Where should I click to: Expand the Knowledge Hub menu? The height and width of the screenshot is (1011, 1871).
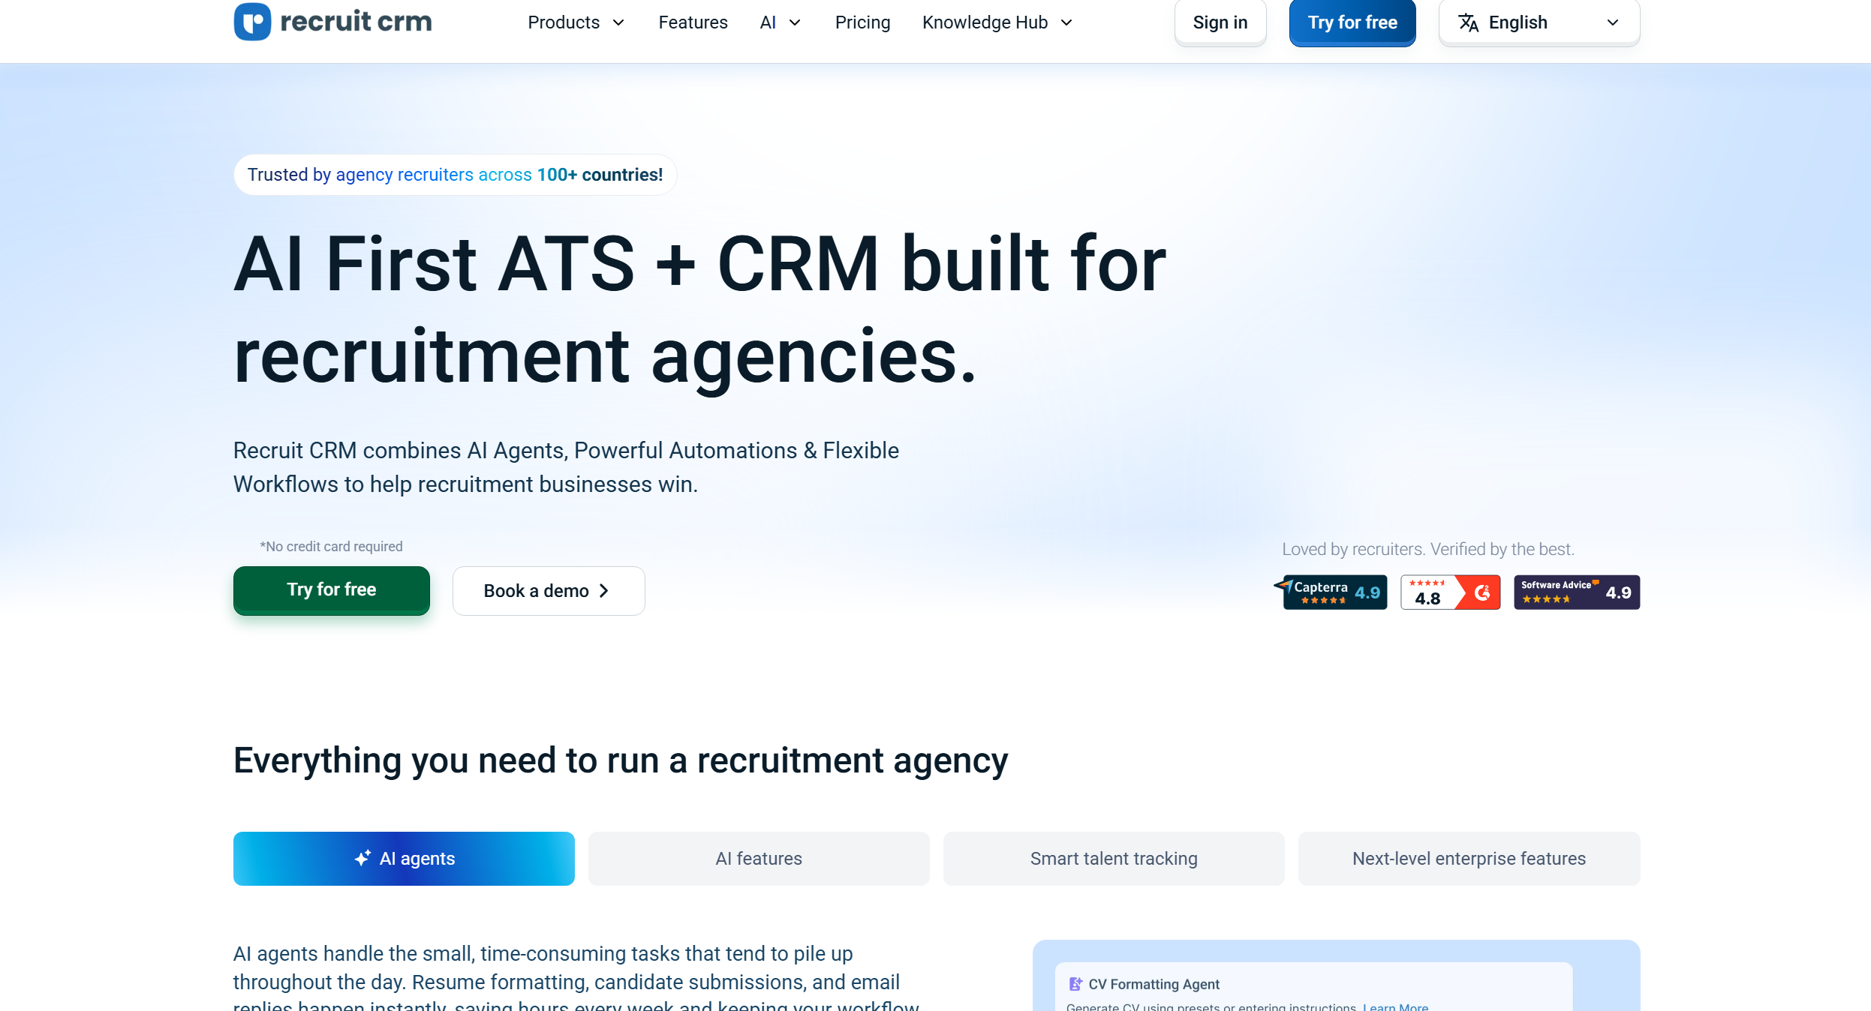click(997, 22)
